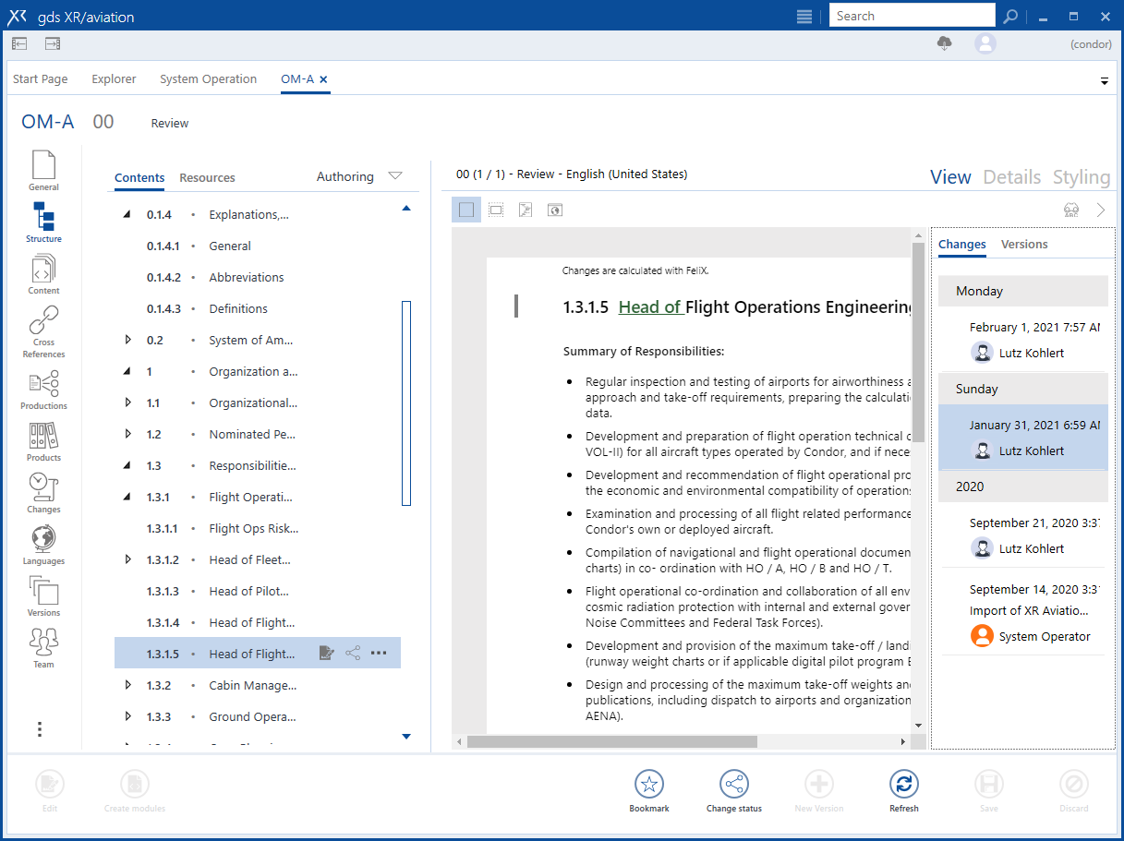Toggle the single page view mode button

pos(466,210)
